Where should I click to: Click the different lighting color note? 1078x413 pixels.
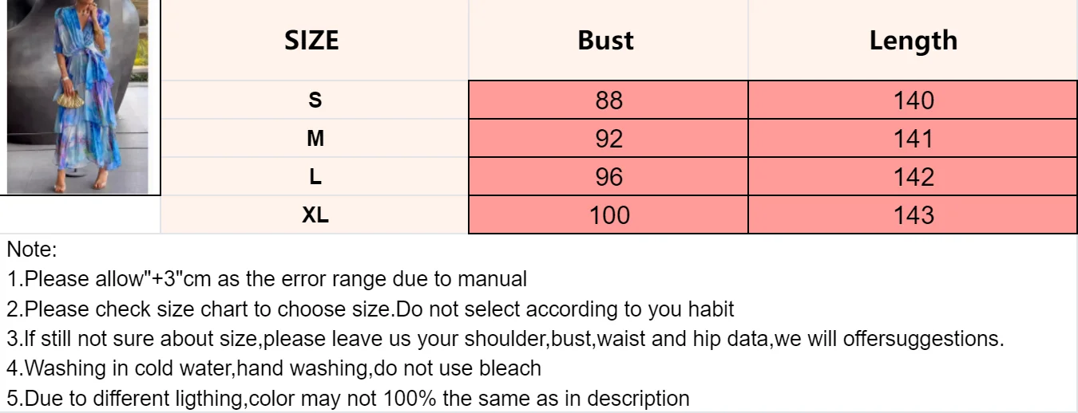pyautogui.click(x=348, y=398)
